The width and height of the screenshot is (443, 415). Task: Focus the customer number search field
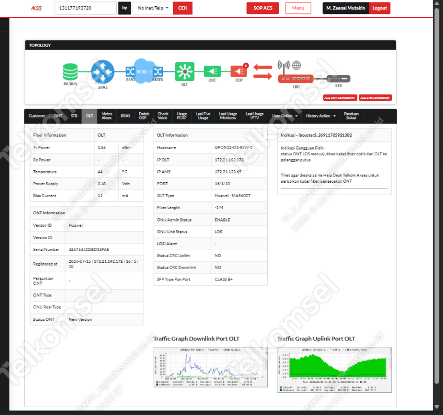click(x=85, y=8)
